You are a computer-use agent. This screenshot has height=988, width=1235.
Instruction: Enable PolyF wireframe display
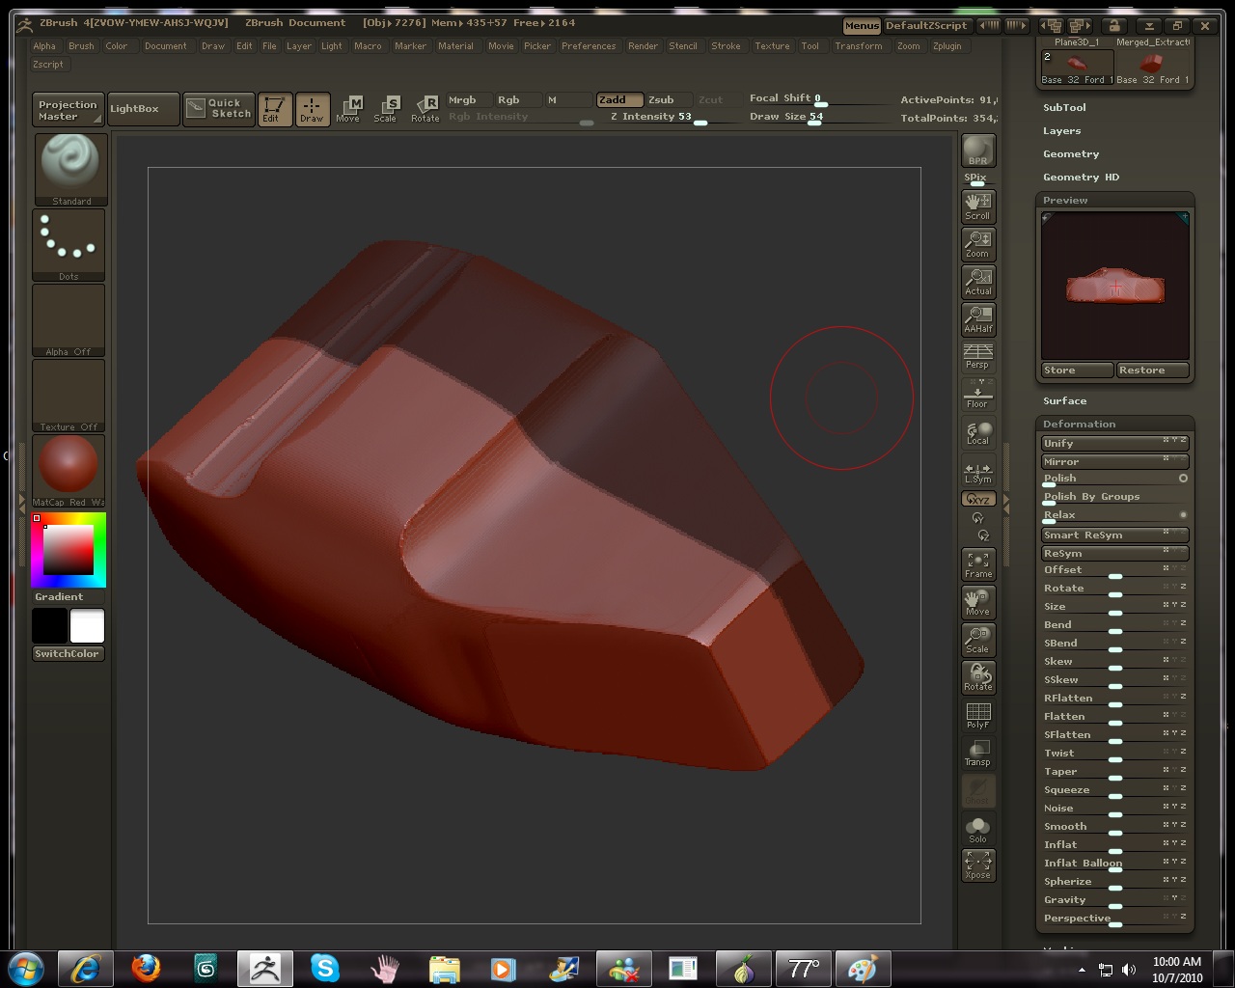977,715
